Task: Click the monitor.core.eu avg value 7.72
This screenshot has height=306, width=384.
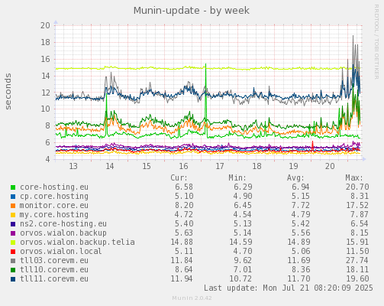Action: point(301,206)
